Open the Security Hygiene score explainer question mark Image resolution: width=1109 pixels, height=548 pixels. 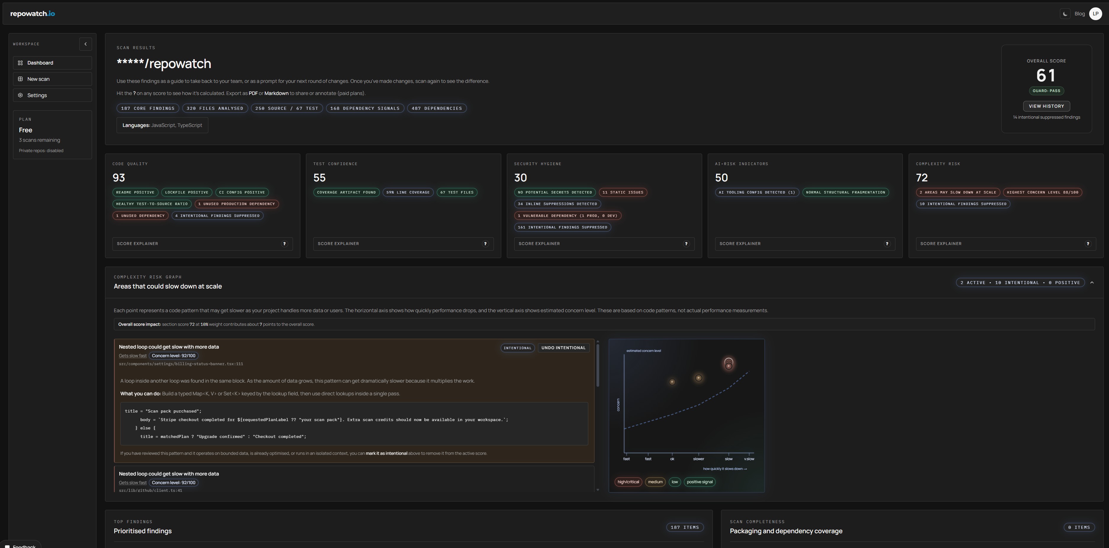686,244
